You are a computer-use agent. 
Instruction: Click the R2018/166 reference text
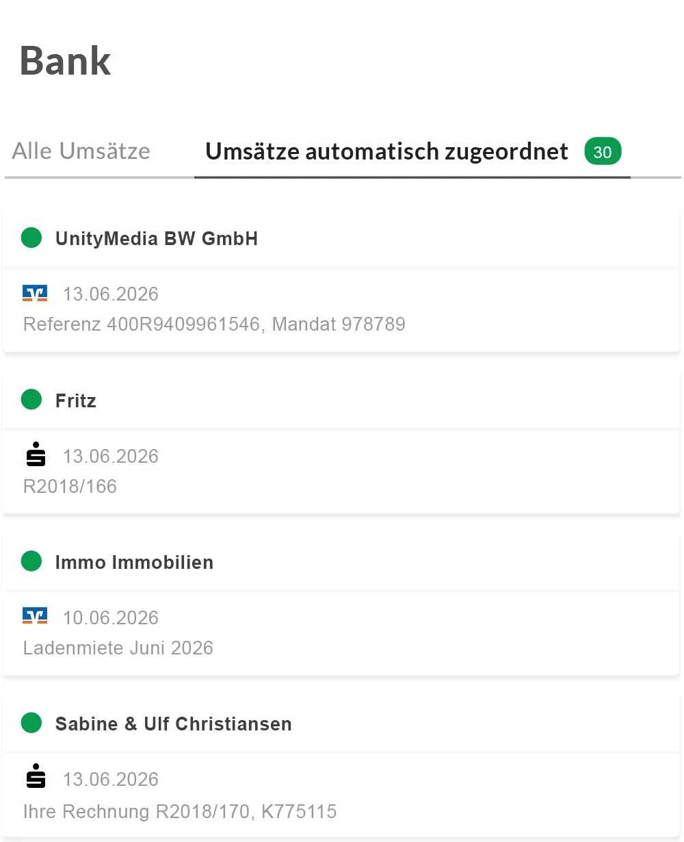pos(70,486)
